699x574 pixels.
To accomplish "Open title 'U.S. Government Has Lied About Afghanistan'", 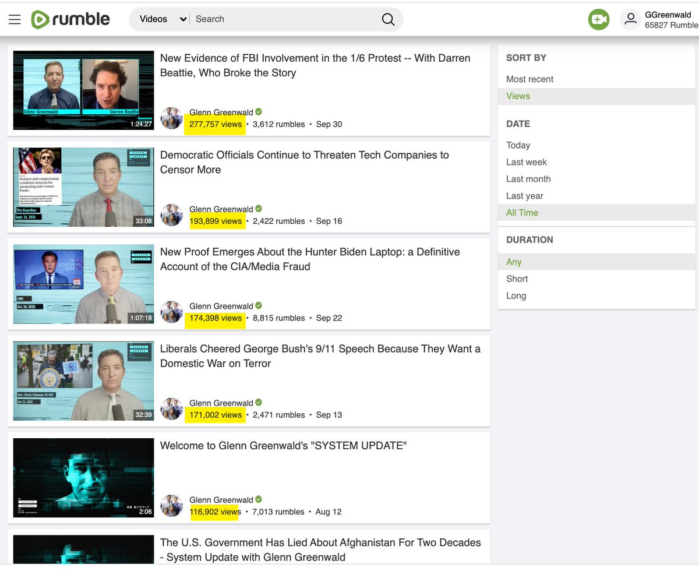I will click(320, 550).
